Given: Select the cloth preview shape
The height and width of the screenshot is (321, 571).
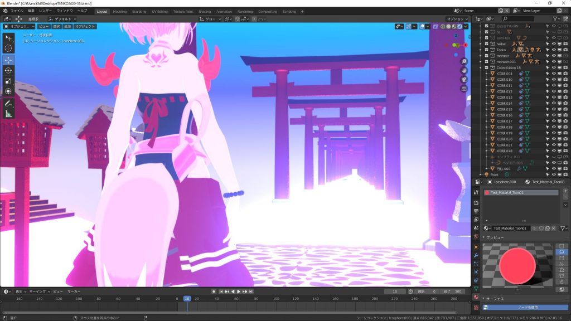Looking at the screenshot, I should pyautogui.click(x=562, y=276).
